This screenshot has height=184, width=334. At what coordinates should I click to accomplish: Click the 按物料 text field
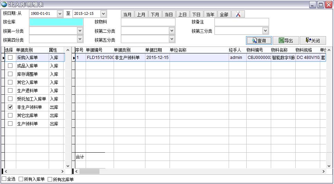(148, 22)
